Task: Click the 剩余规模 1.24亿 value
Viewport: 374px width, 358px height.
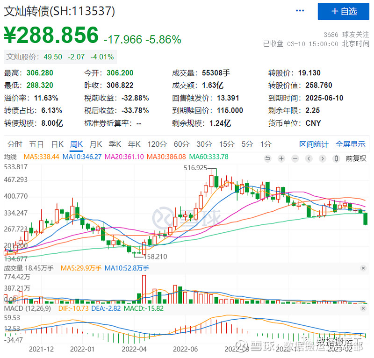Action: point(220,123)
